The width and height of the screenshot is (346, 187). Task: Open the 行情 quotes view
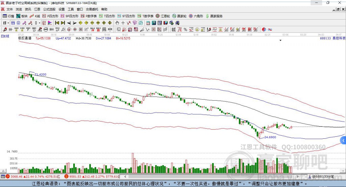click(8, 16)
